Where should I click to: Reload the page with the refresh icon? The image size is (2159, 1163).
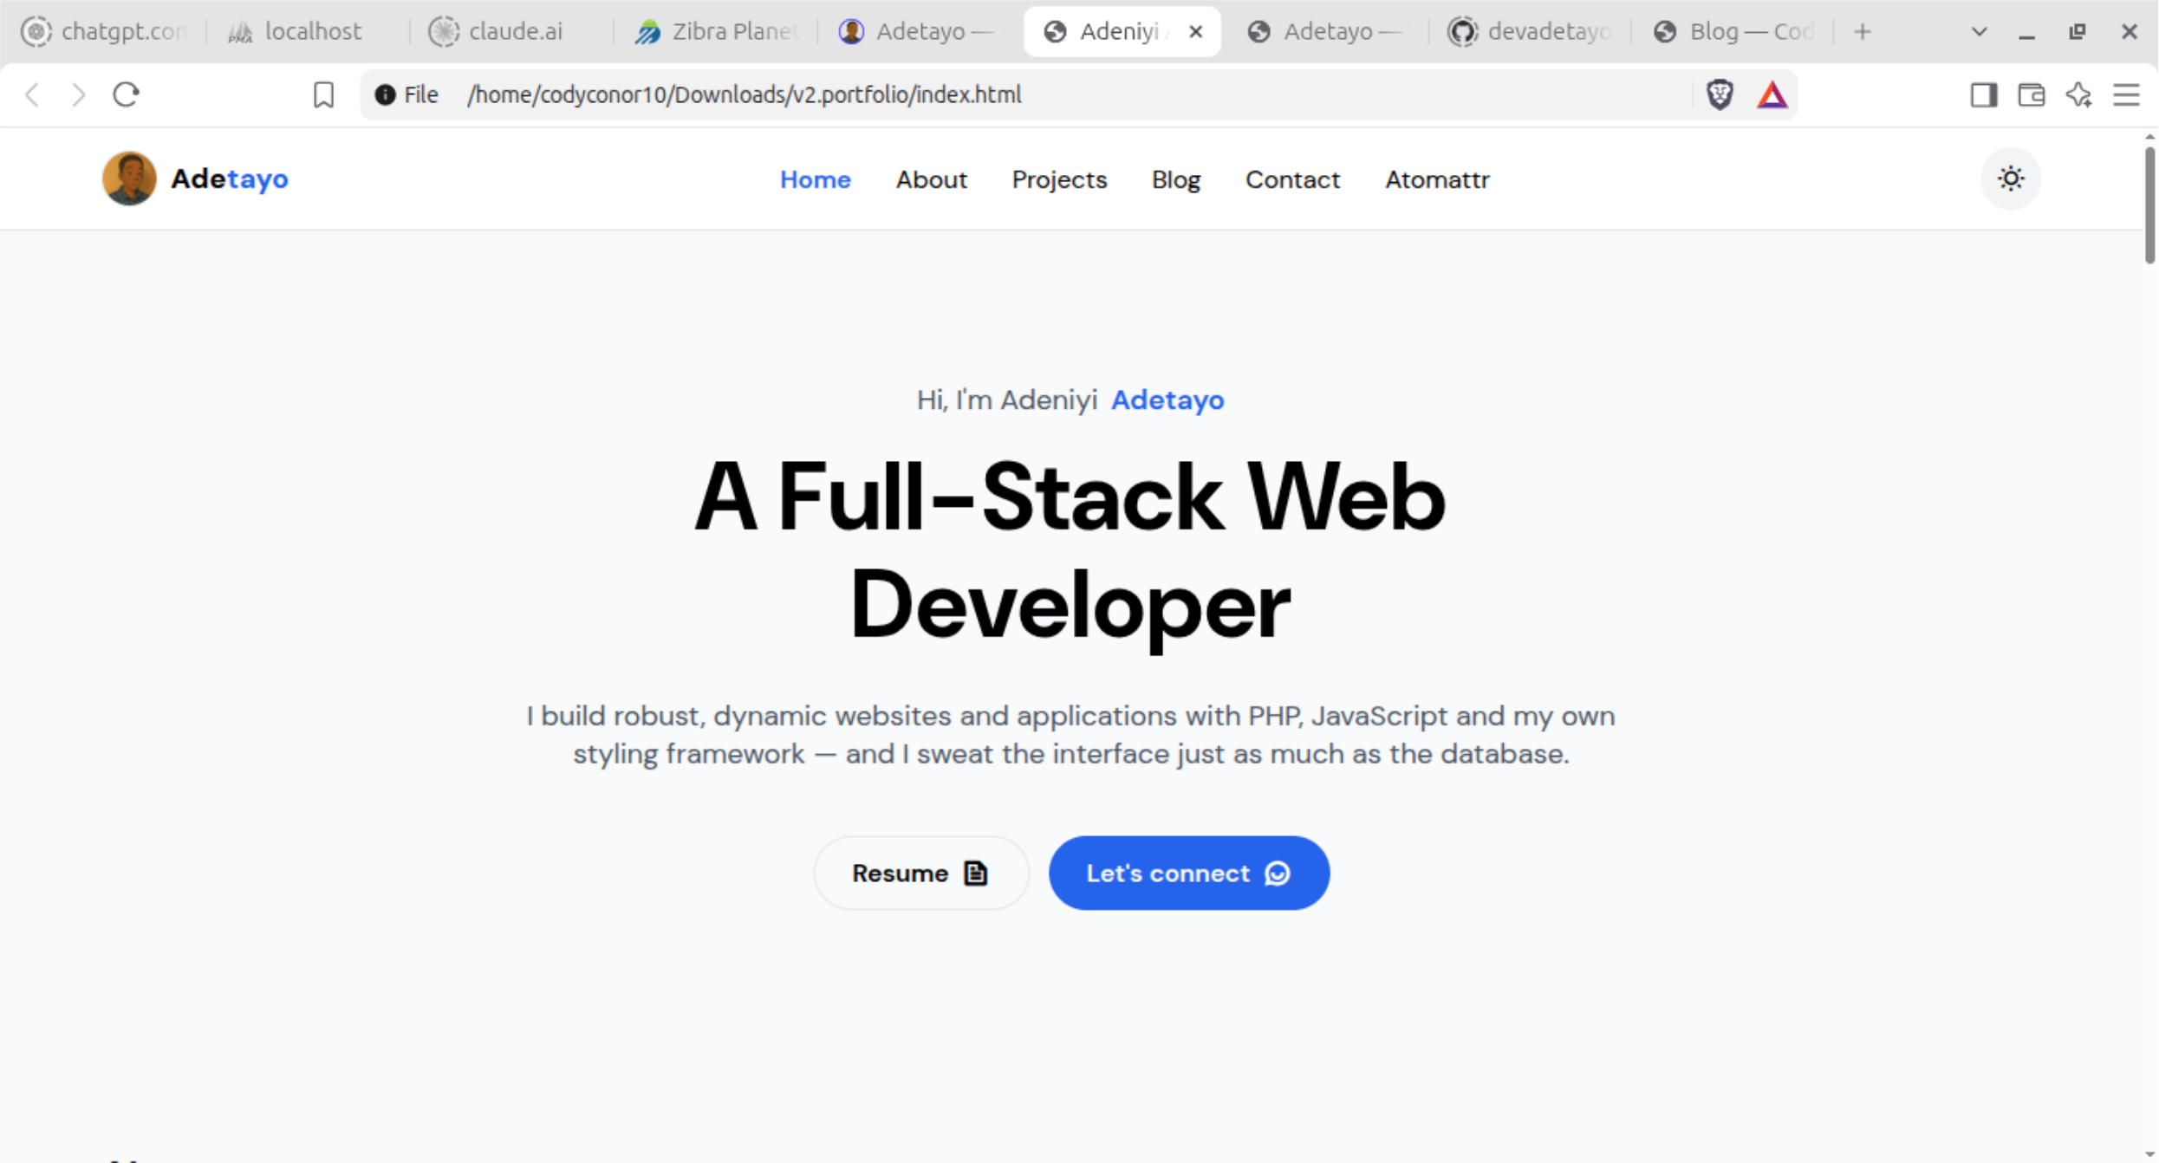pos(127,94)
